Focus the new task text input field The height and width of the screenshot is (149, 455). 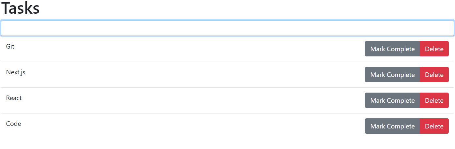tap(227, 28)
